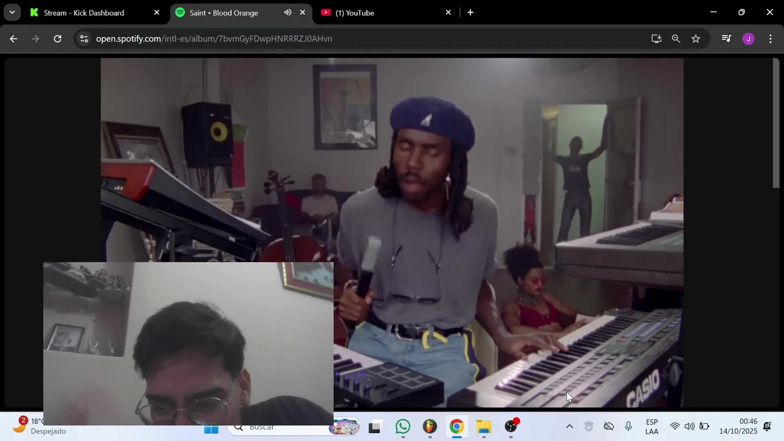Open Chrome media controls
This screenshot has width=784, height=441.
pos(726,39)
